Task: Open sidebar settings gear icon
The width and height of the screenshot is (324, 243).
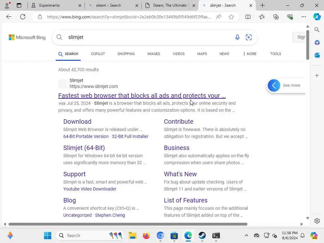Action: coord(317,221)
